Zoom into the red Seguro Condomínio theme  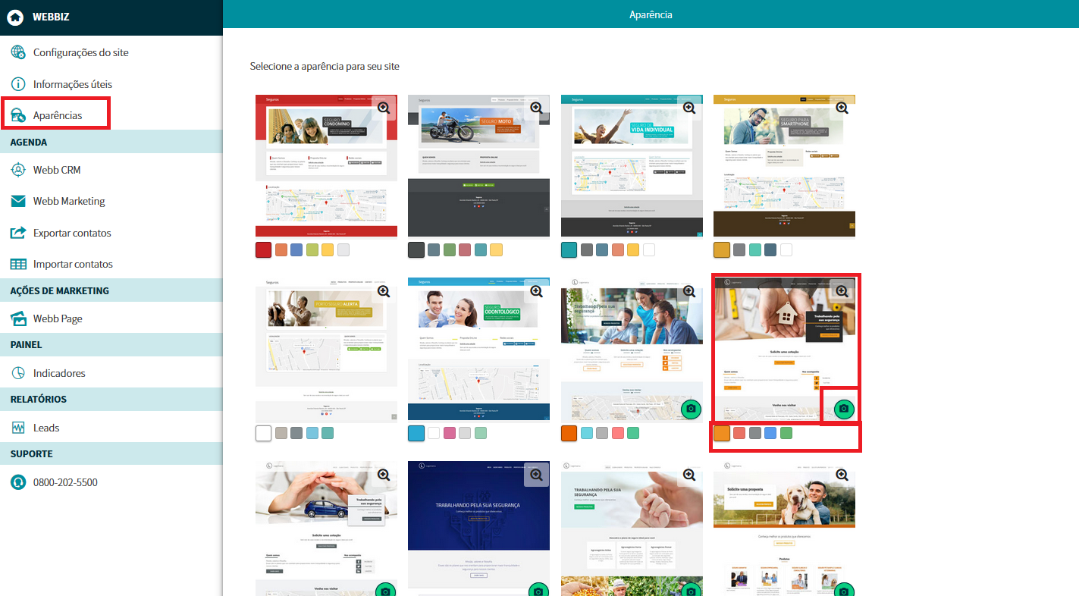384,108
